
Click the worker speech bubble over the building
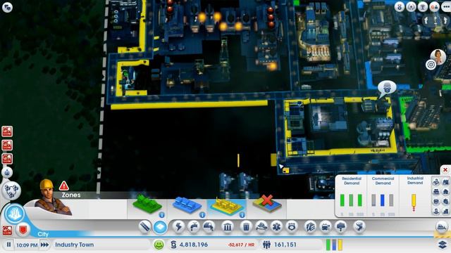pos(387,88)
